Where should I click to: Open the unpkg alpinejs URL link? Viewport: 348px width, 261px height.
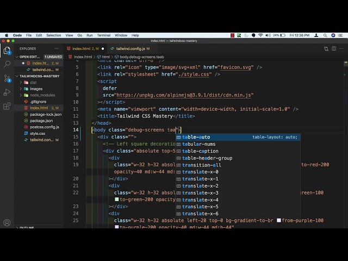184,95
